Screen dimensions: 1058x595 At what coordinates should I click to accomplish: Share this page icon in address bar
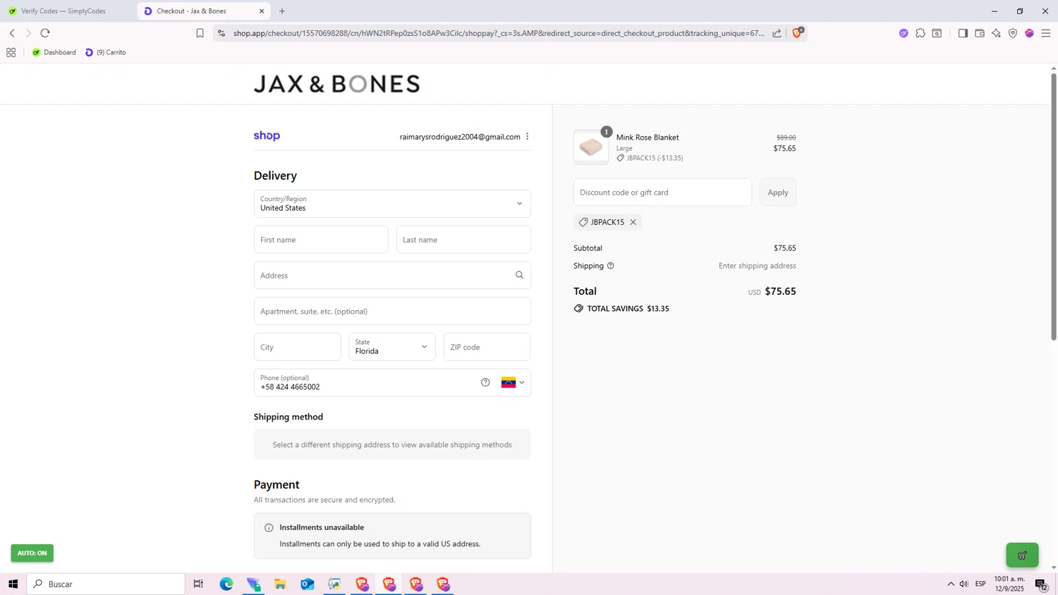click(x=777, y=33)
